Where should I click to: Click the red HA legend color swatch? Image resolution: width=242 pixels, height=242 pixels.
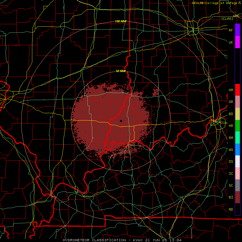pos(237,90)
